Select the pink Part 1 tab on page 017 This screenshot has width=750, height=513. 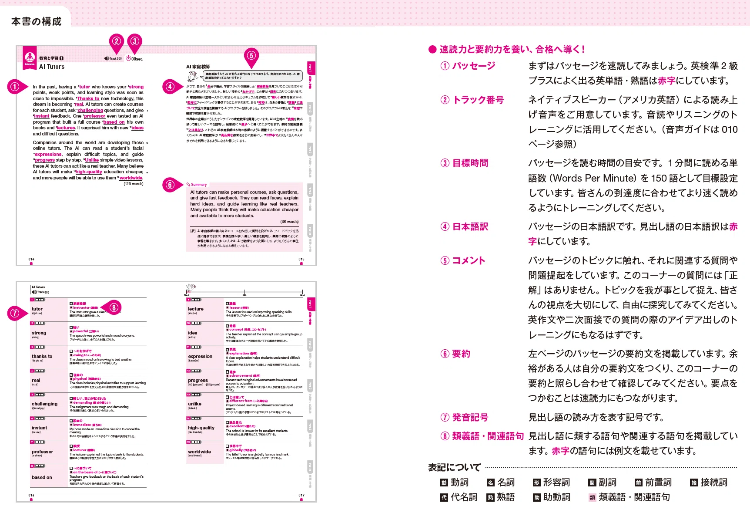[310, 304]
